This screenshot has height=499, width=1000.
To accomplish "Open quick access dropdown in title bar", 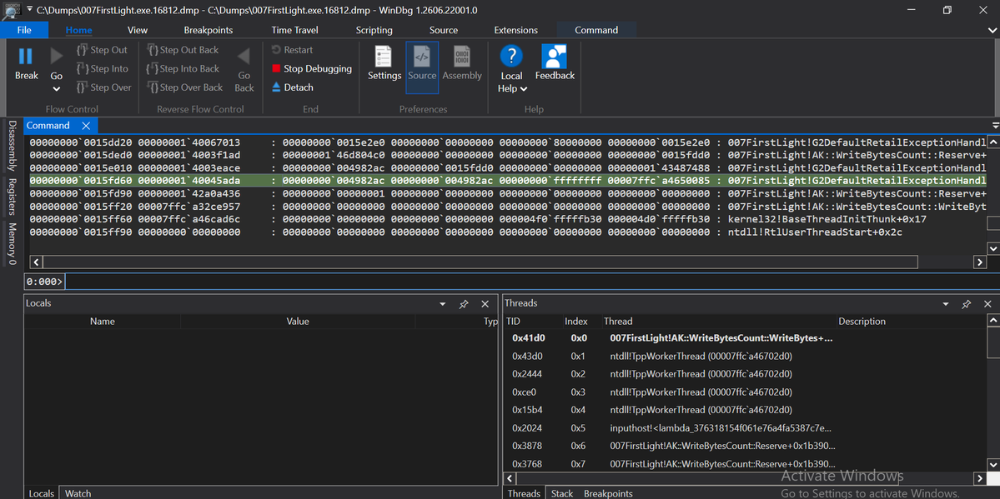I will click(x=29, y=10).
